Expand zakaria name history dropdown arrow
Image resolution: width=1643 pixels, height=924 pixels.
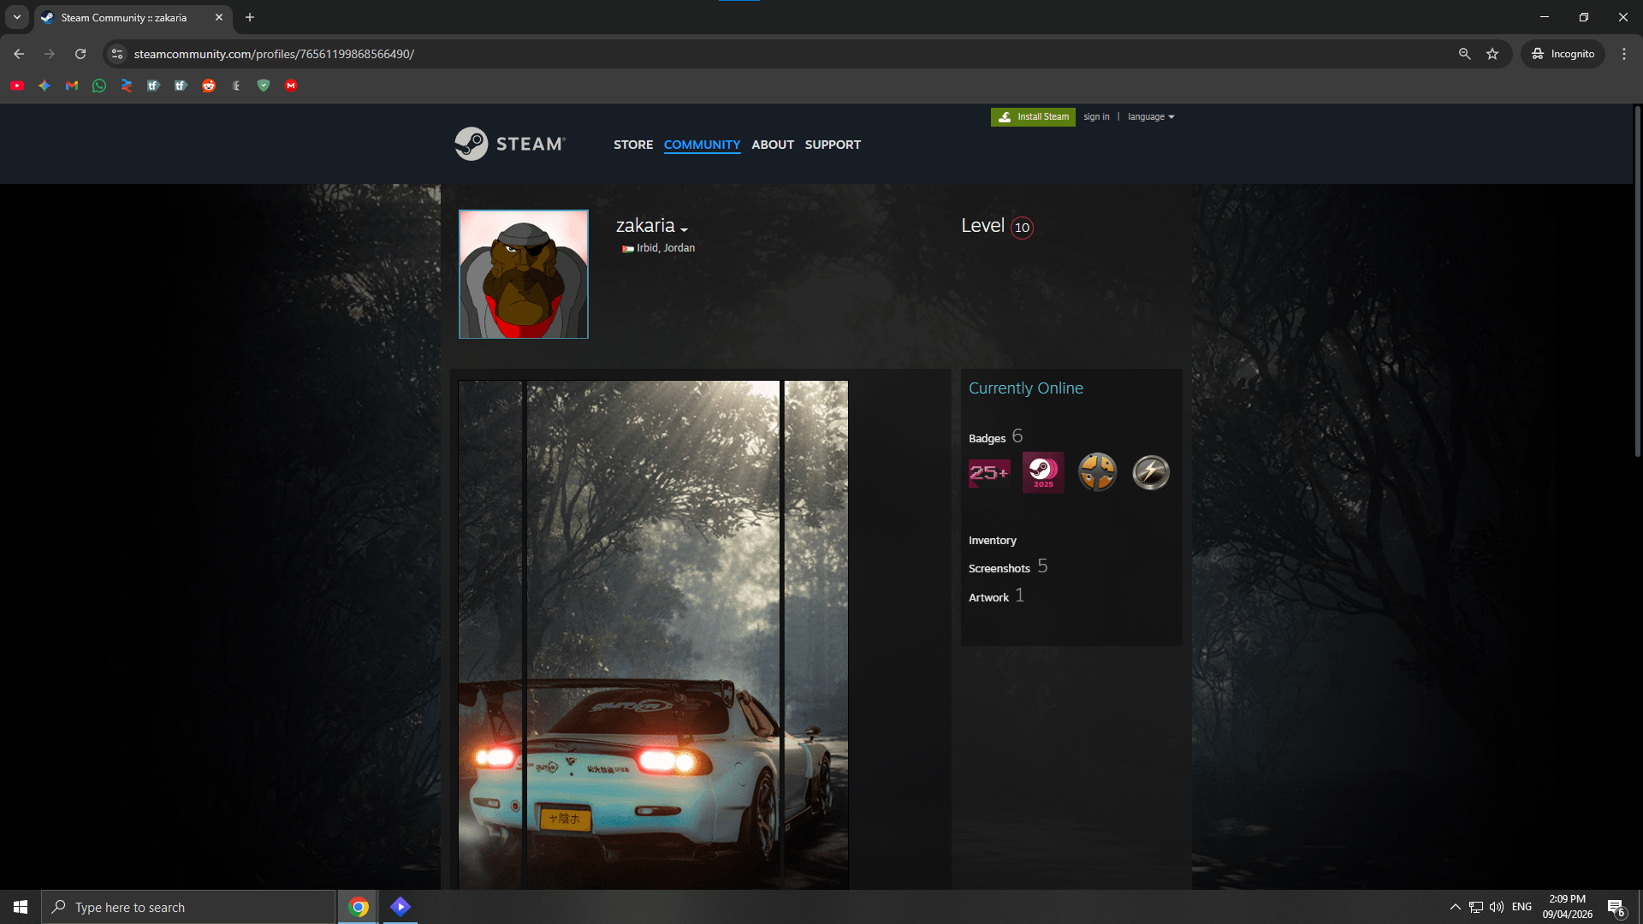[684, 229]
